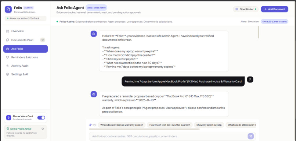This screenshot has width=296, height=141.
Task: Click the Alexa+ Hackathon 2026 Track badge
Action: [x=25, y=18]
